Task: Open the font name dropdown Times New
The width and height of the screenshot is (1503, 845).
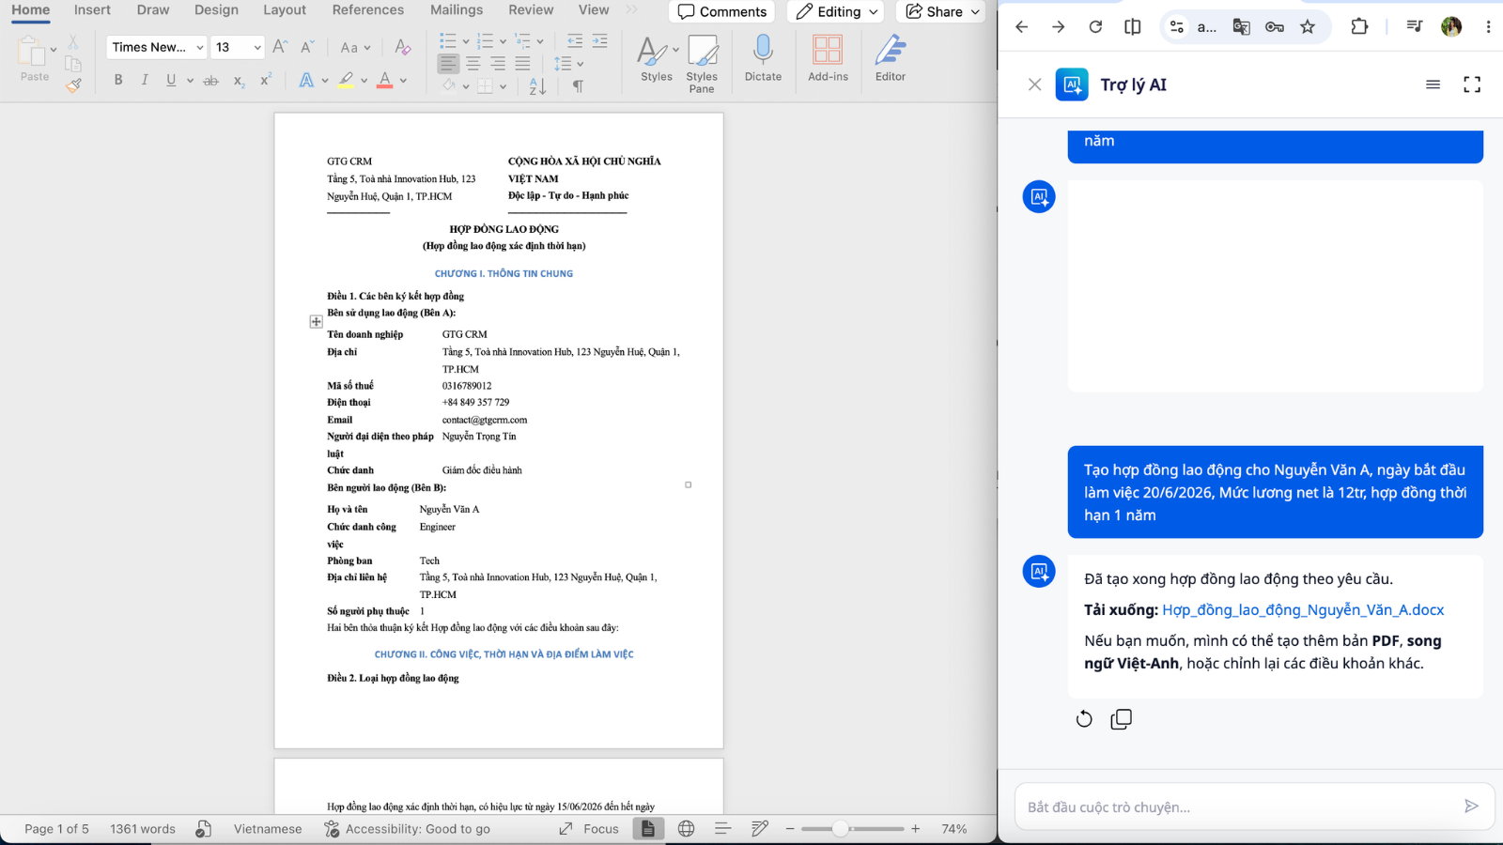Action: (x=200, y=47)
